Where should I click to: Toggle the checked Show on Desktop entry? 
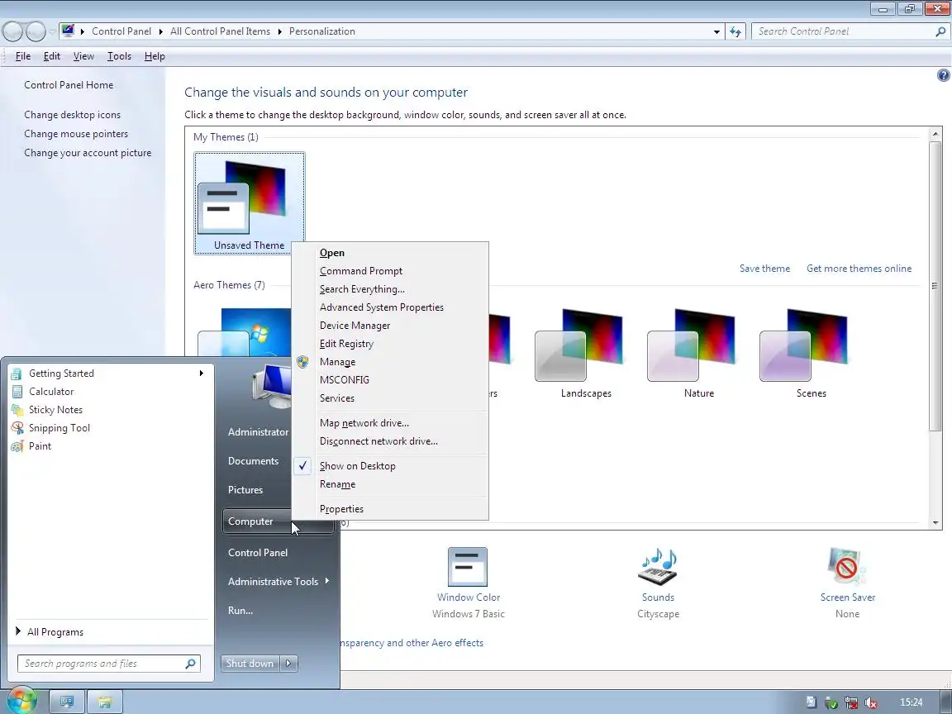390,466
